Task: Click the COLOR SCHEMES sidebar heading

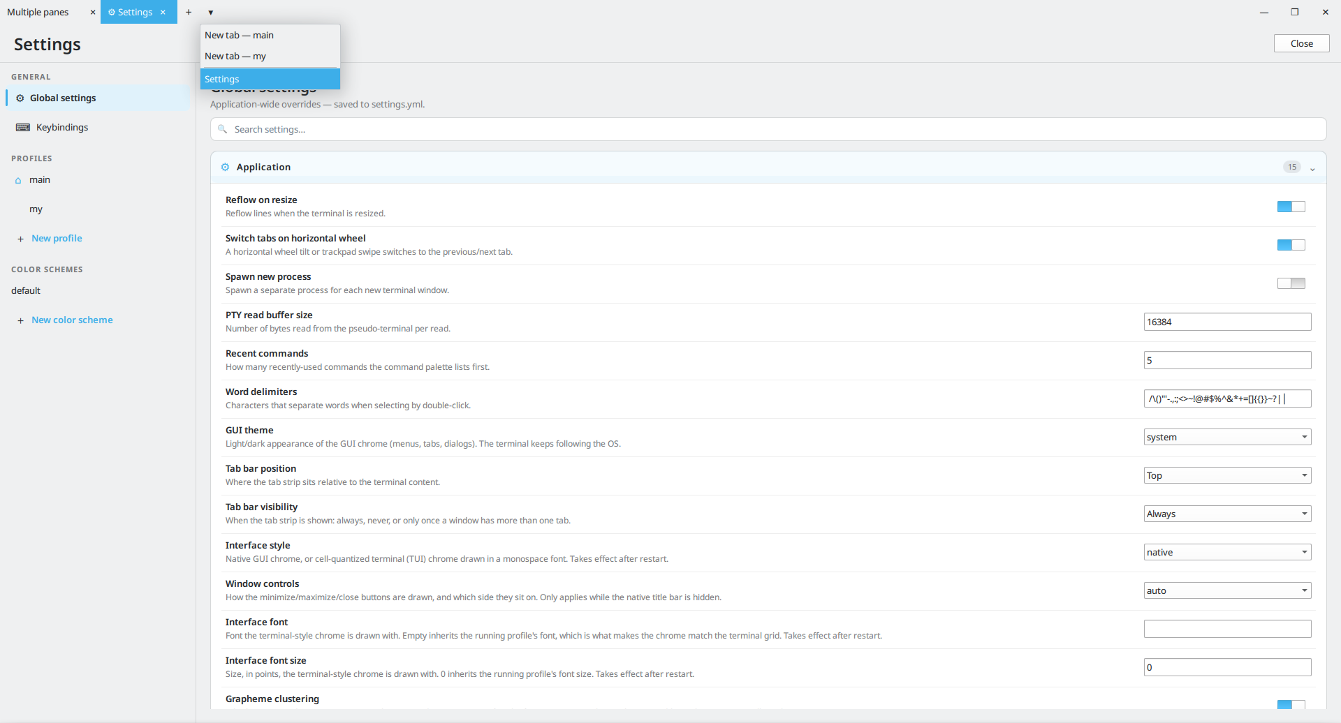Action: 47,269
